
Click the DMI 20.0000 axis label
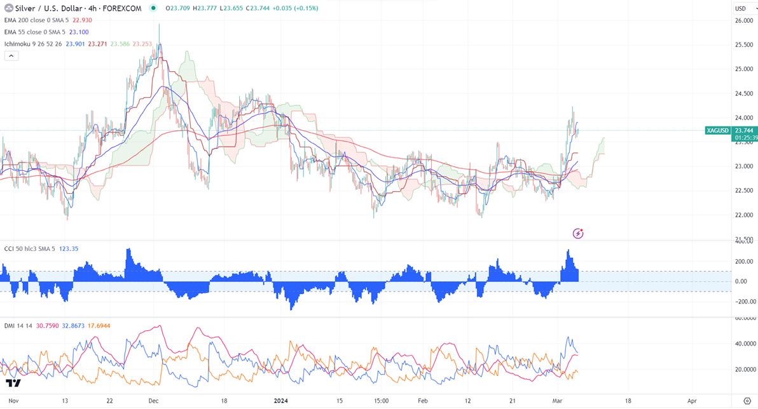(x=745, y=370)
